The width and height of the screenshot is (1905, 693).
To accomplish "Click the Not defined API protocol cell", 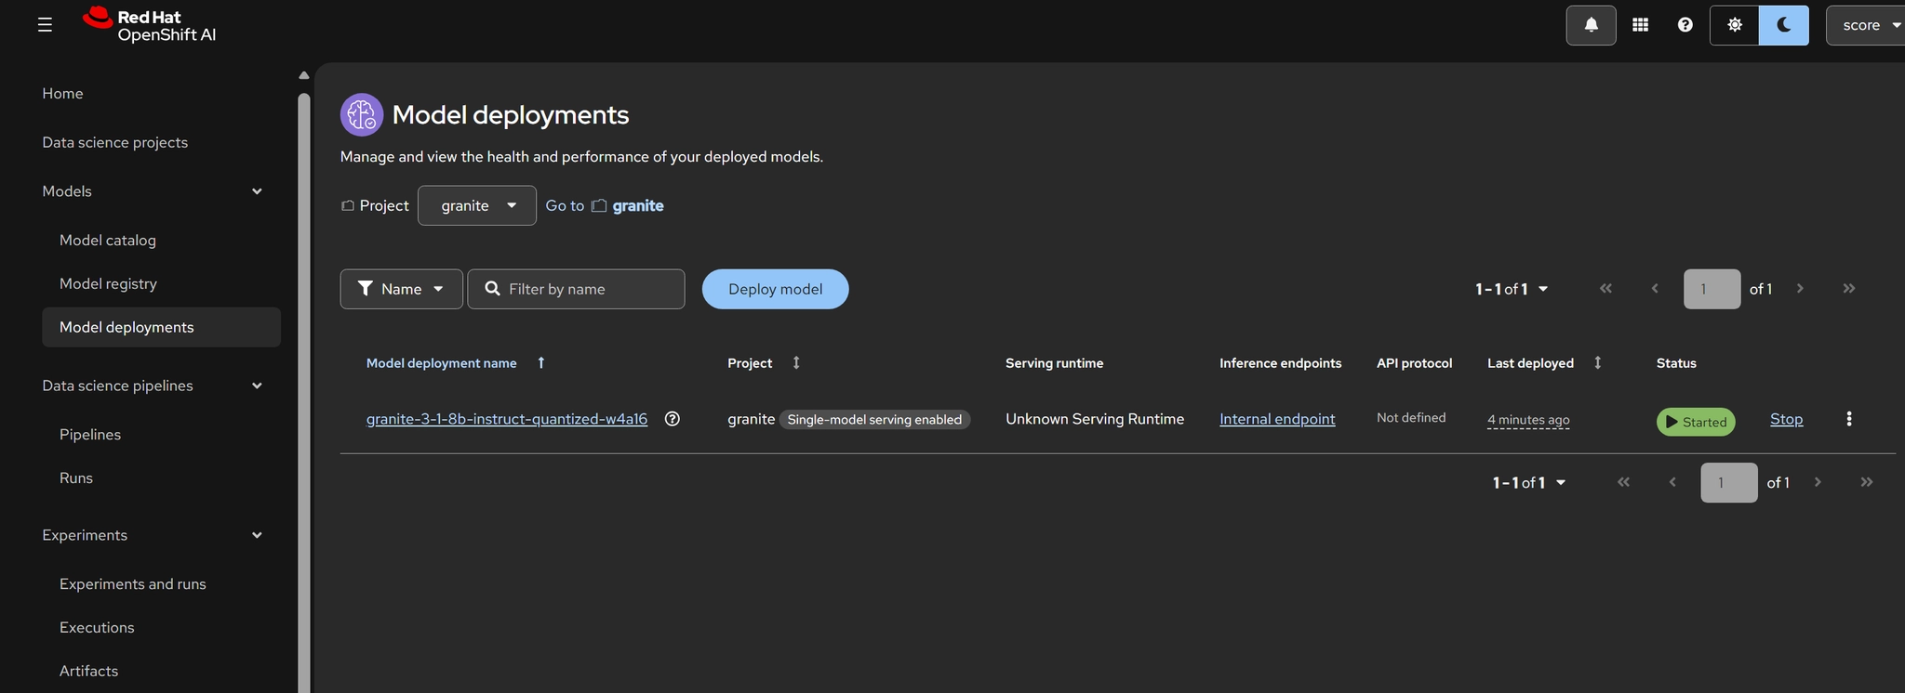I will click(x=1411, y=418).
